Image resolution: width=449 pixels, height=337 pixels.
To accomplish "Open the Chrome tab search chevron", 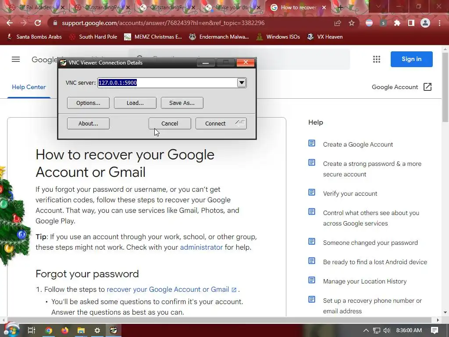I will pos(378,6).
